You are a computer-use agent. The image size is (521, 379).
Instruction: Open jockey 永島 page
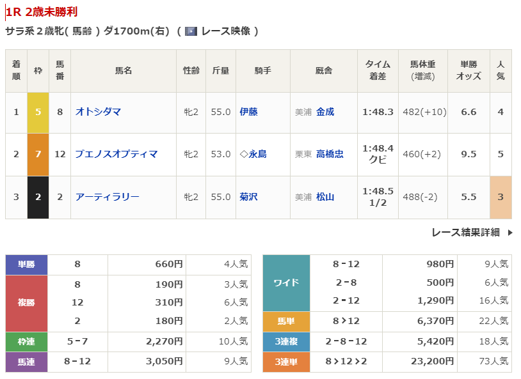pos(257,154)
